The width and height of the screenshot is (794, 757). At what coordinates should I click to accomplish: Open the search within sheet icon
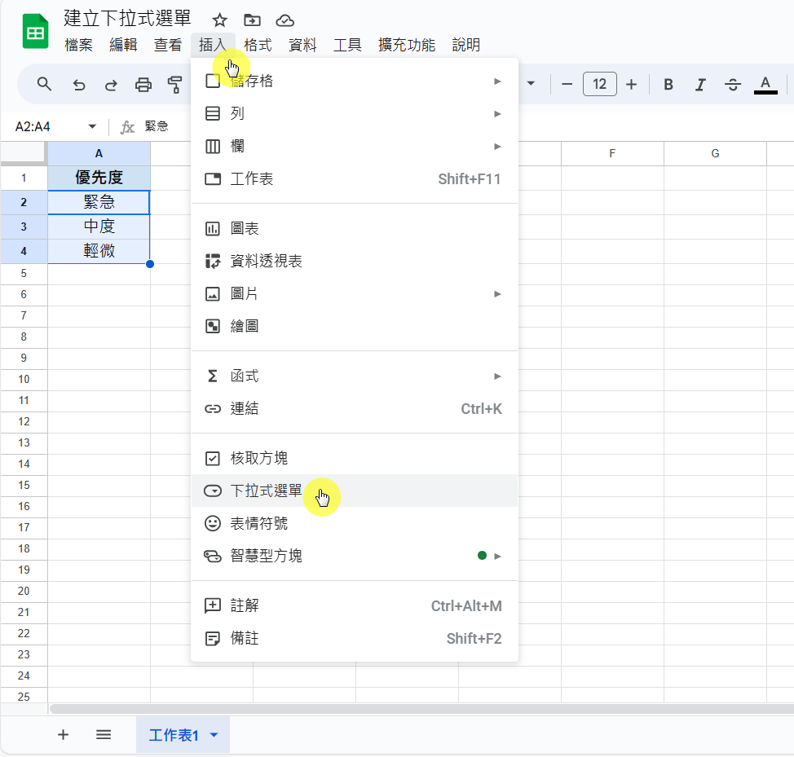(x=44, y=84)
